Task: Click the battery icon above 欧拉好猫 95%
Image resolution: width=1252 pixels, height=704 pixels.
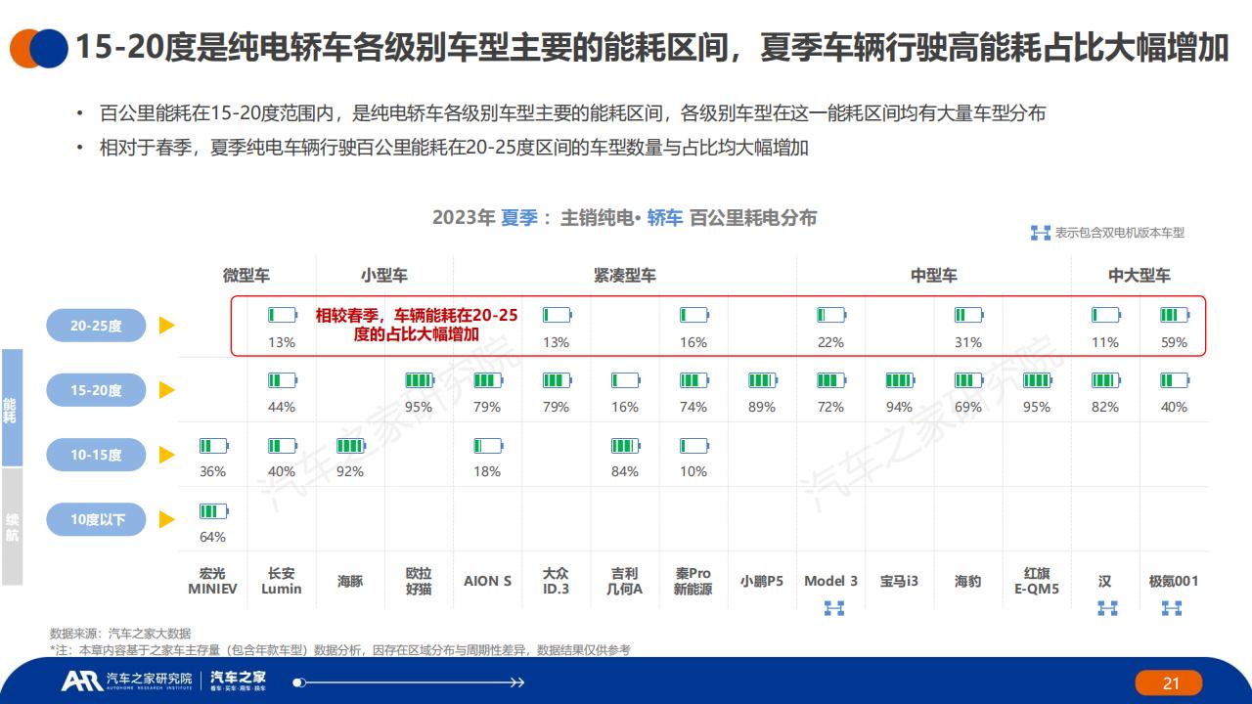Action: 420,380
